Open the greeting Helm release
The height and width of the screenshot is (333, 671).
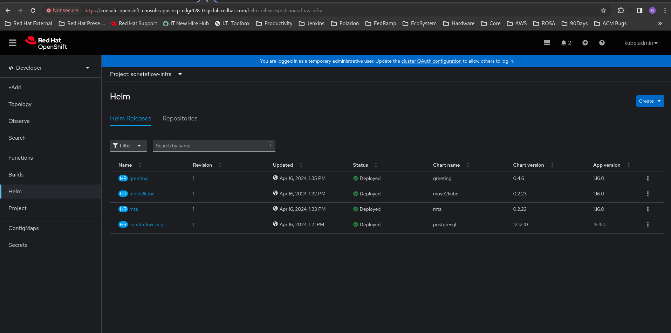tap(138, 178)
